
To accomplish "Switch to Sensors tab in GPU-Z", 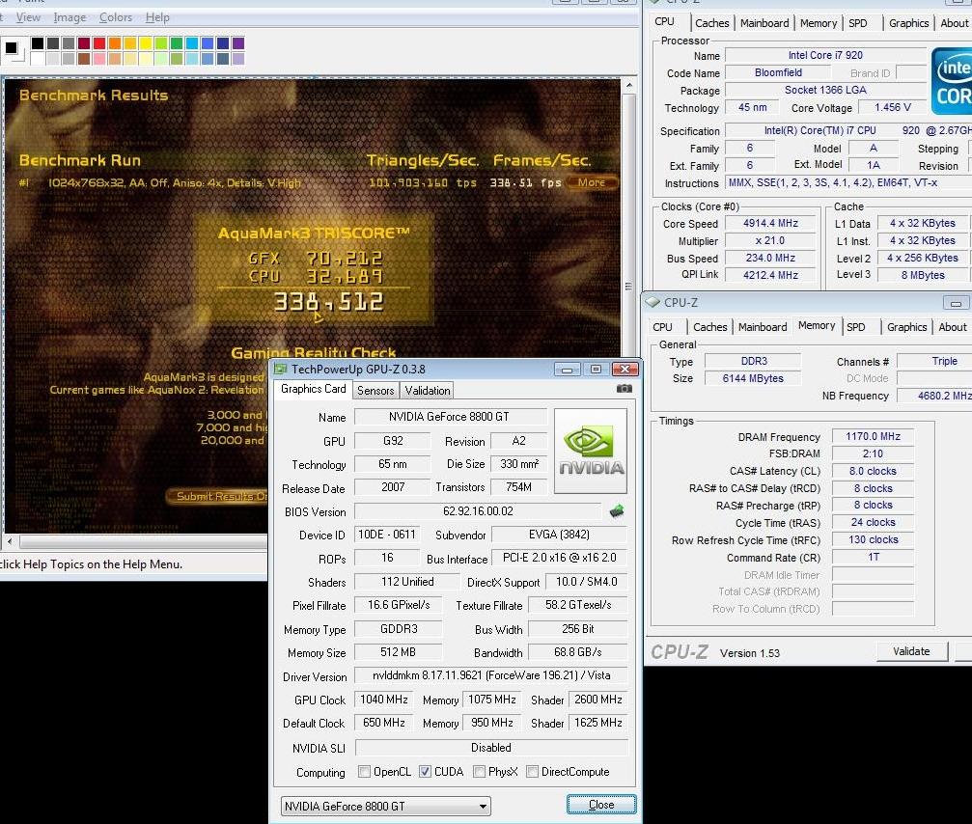I will (375, 391).
